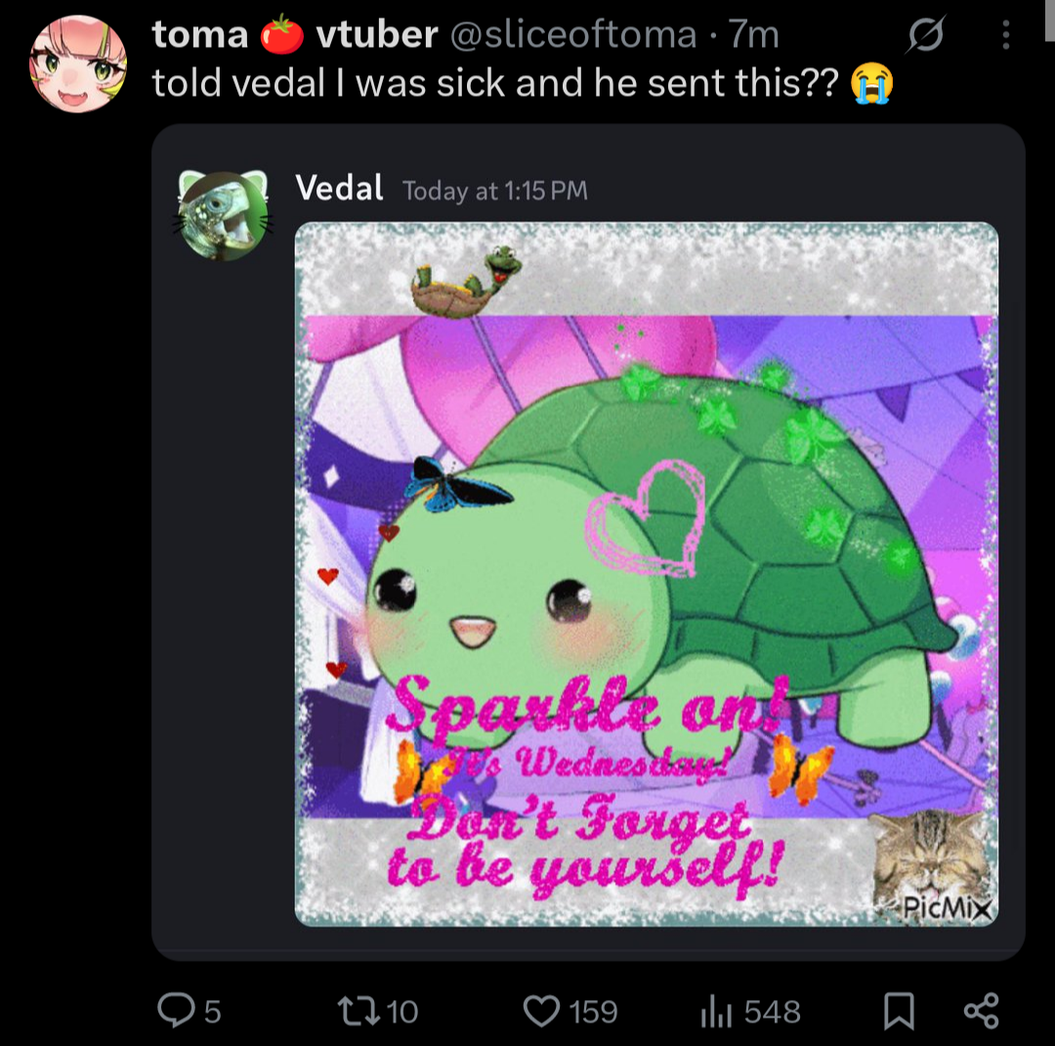Click the reply count number 5

213,1012
